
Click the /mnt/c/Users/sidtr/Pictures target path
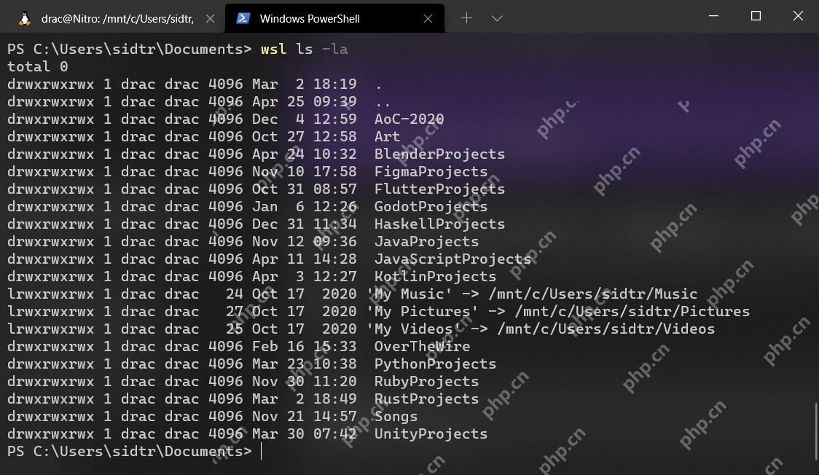point(632,312)
